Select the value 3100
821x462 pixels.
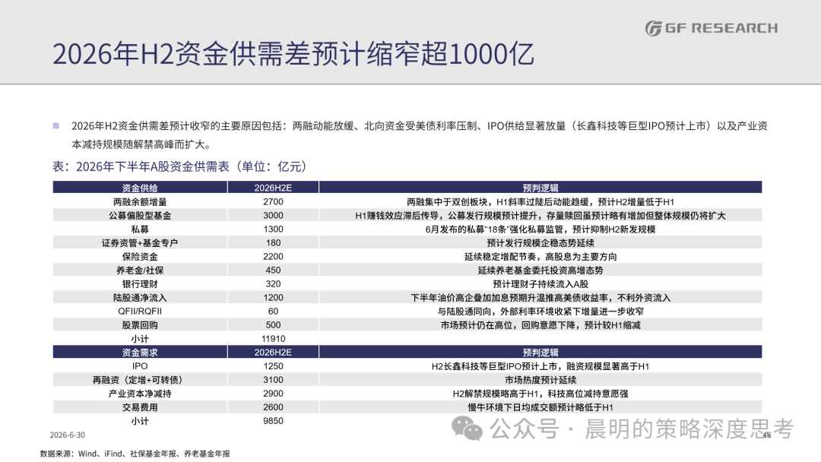pyautogui.click(x=273, y=379)
